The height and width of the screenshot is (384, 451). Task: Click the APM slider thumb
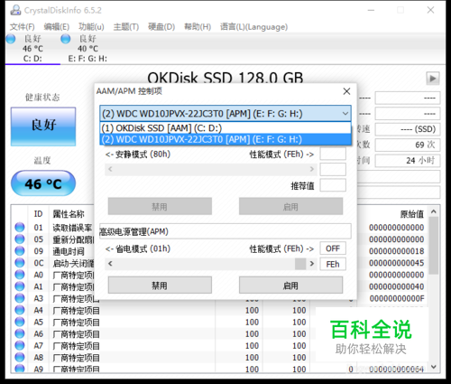300,264
